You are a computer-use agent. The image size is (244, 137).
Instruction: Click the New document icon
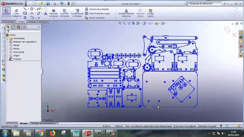[34, 3]
